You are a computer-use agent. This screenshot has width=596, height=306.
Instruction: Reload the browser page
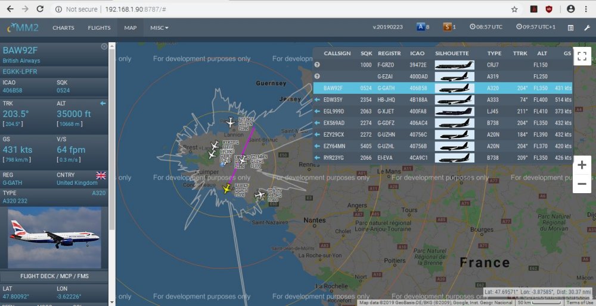(x=39, y=9)
